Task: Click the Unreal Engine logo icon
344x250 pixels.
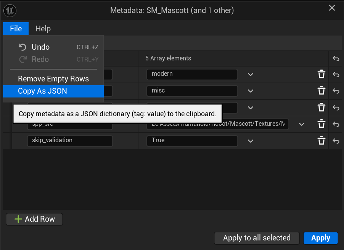Action: 10,10
